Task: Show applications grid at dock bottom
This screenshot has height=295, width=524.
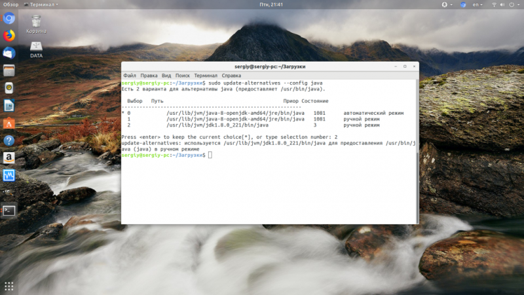Action: [x=9, y=286]
